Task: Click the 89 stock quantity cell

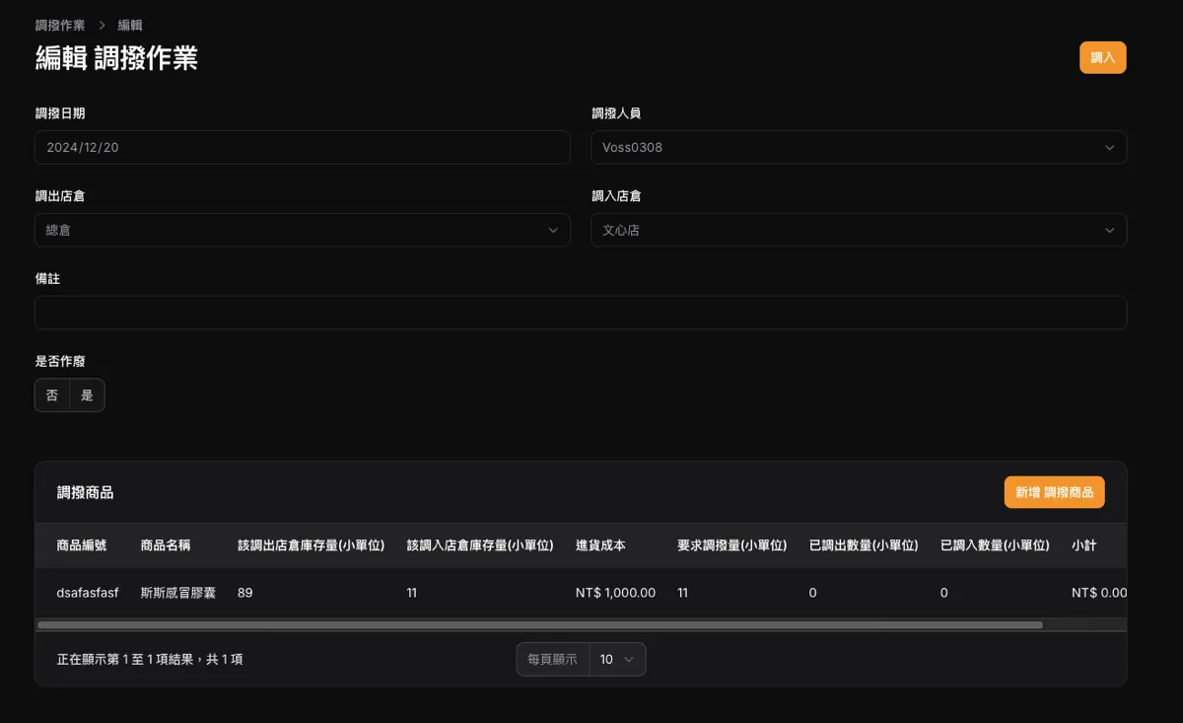Action: click(x=245, y=593)
